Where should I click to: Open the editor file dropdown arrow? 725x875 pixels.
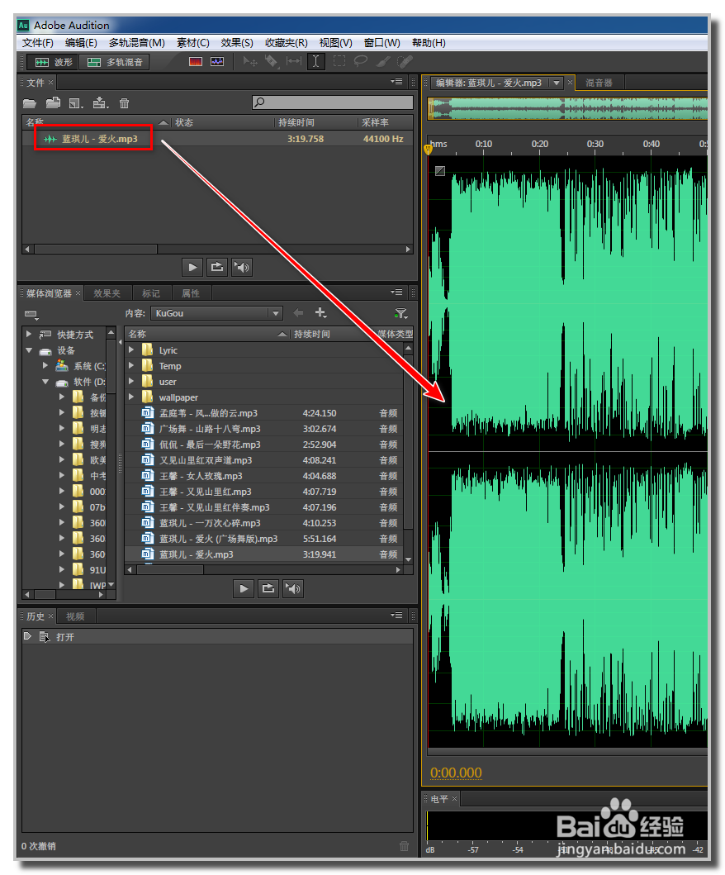point(556,83)
